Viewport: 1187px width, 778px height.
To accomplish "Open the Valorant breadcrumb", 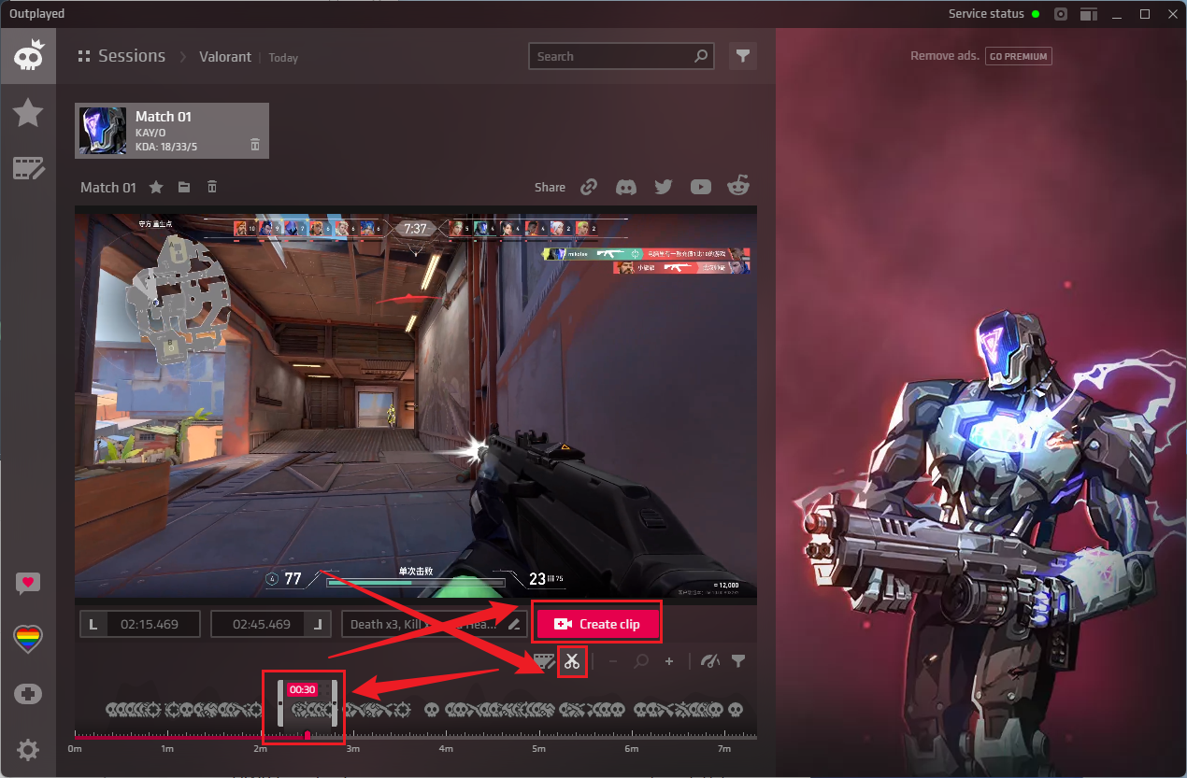I will coord(225,57).
